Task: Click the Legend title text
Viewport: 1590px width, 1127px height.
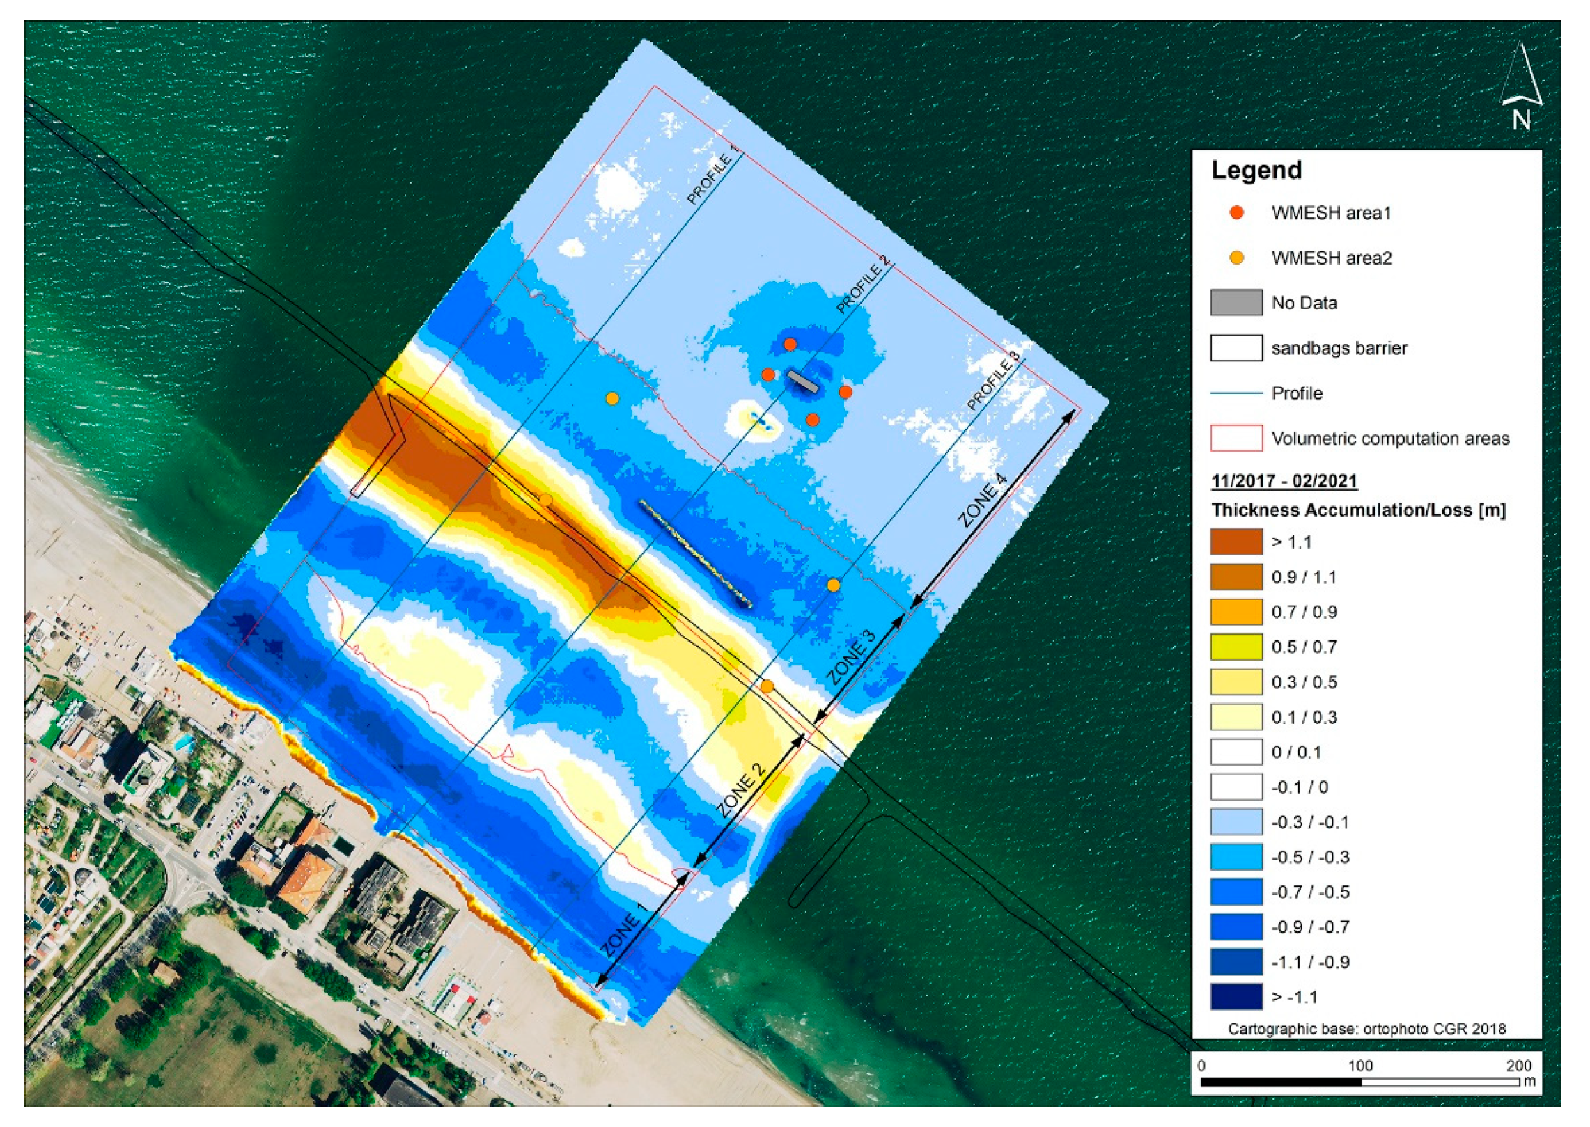Action: [1256, 171]
